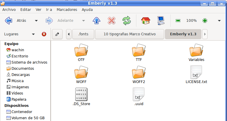Navigate to 10 tipografias Marco Creativo

tap(130, 34)
